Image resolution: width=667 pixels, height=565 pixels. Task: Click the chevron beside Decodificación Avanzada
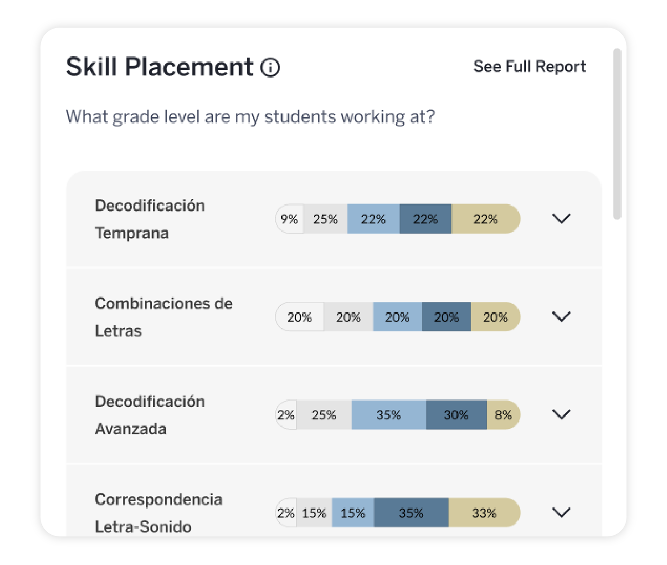(x=561, y=414)
